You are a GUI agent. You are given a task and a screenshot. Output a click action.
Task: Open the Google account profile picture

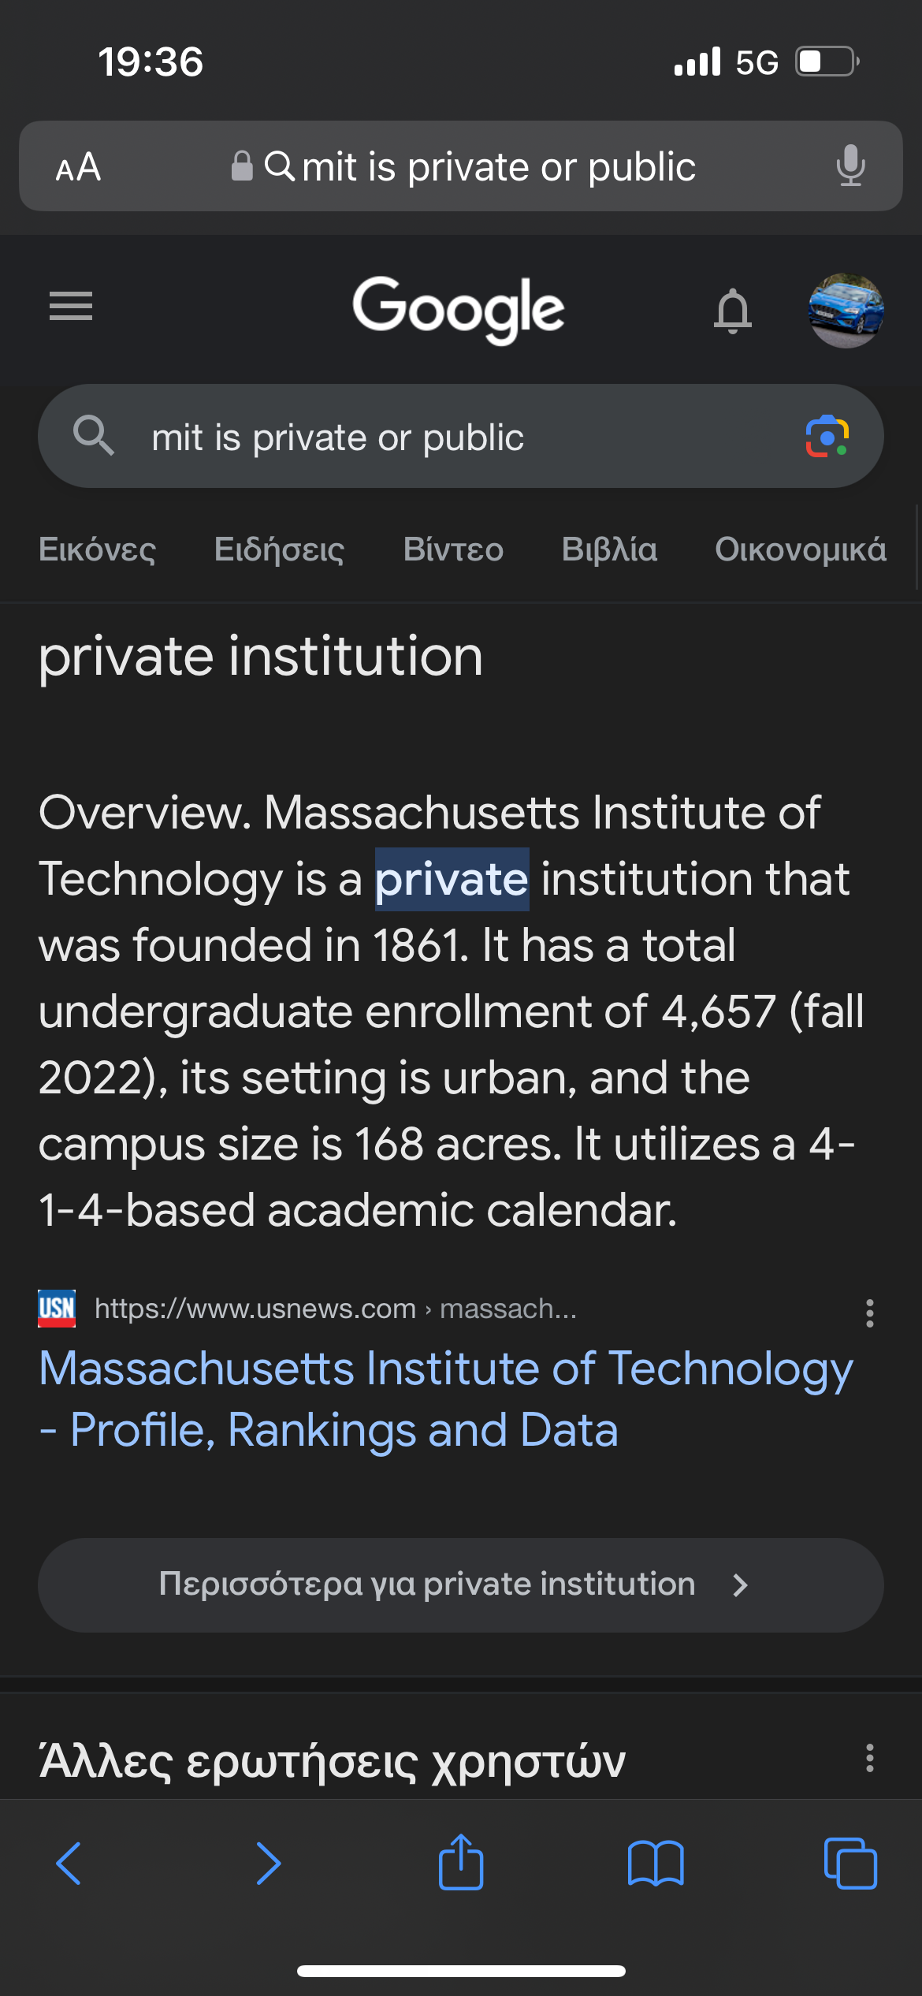(846, 310)
